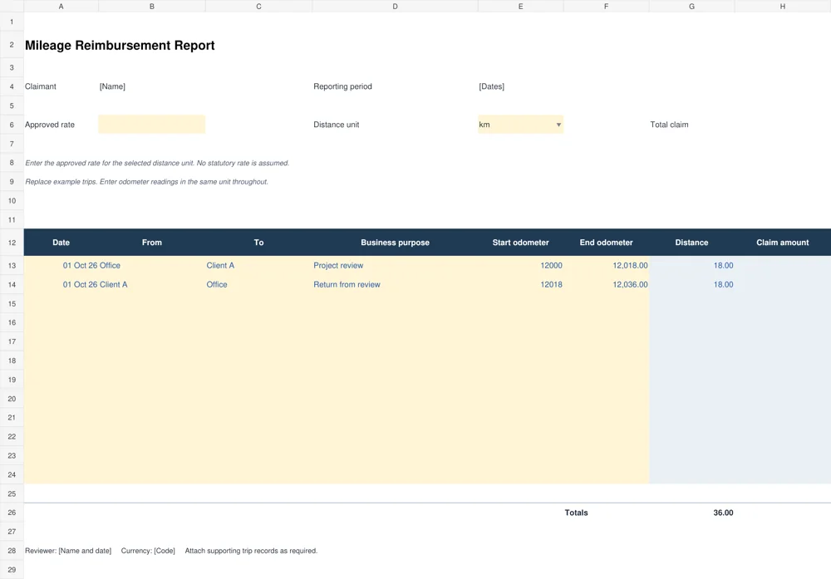Click the Date column header
This screenshot has height=579, width=831.
tap(61, 242)
